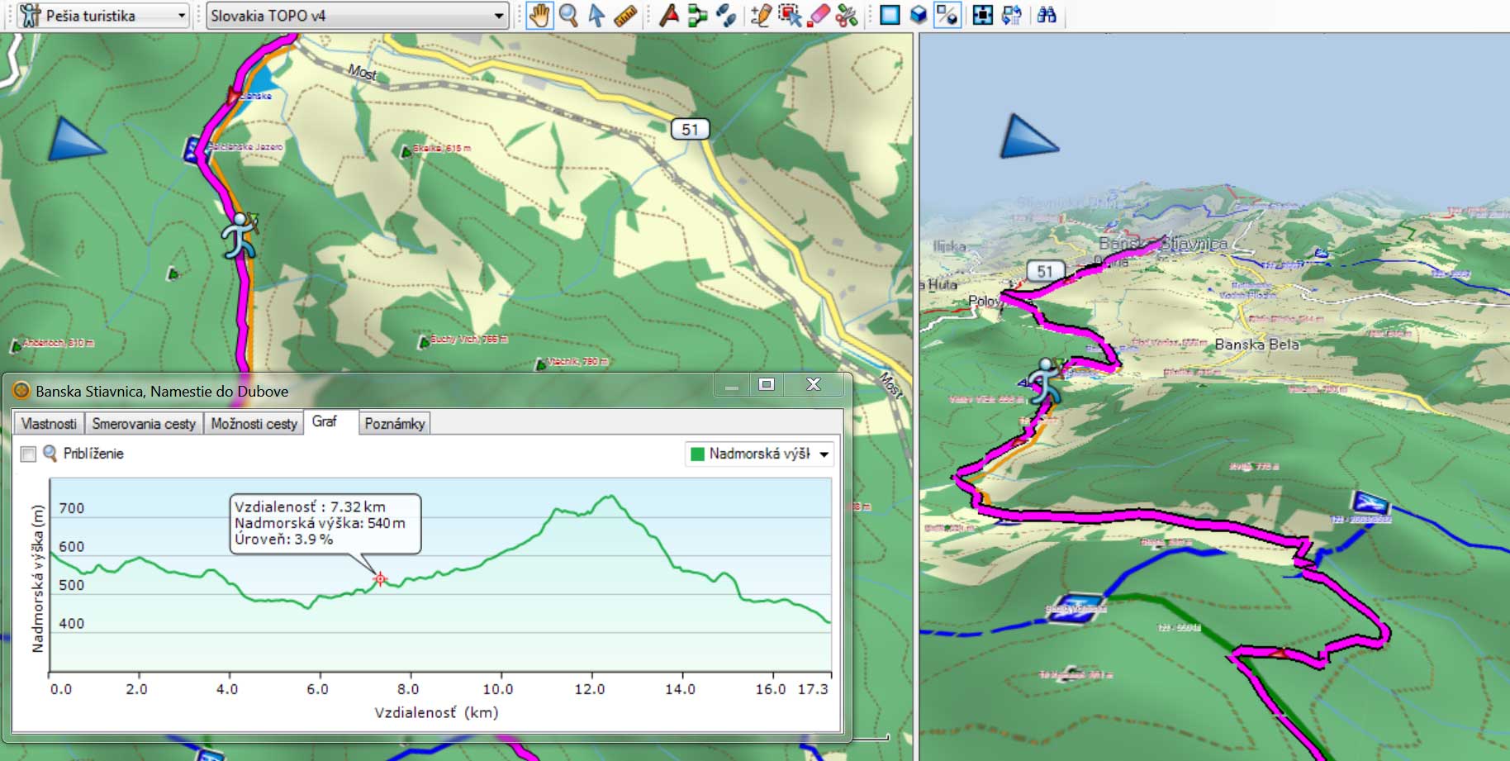
Task: Toggle 2D map view mode
Action: [890, 16]
